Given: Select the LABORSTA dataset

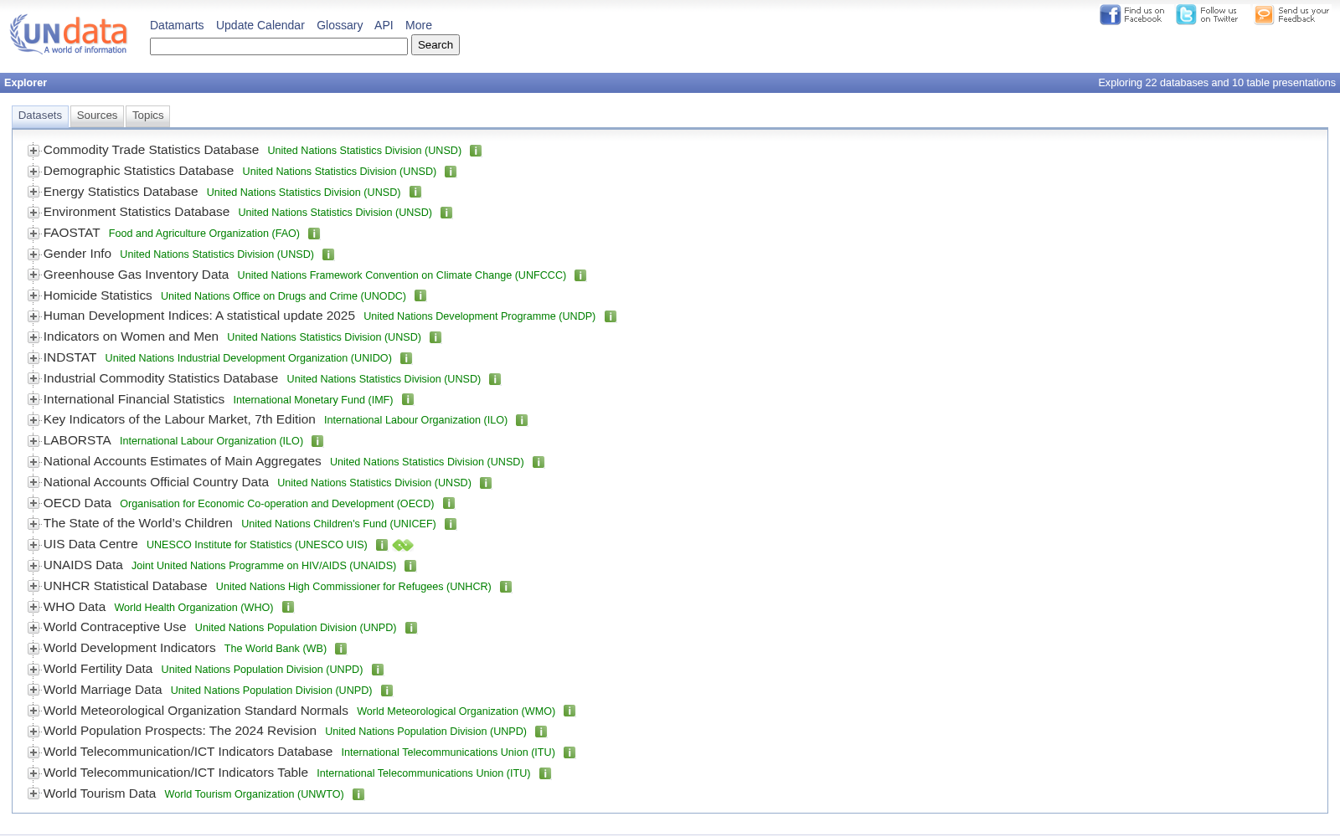Looking at the screenshot, I should click(77, 440).
